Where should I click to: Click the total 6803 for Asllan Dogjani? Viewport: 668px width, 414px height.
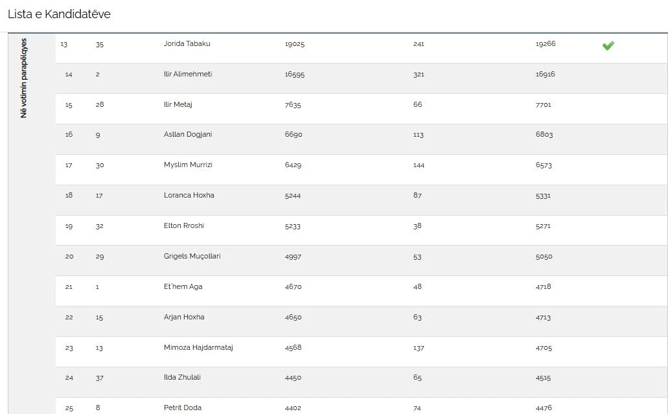click(544, 135)
